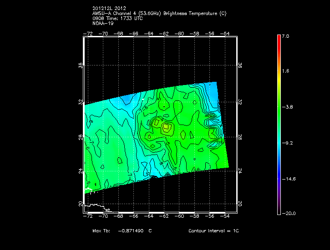The image size is (330, 250).
Task: Click the 7.0 label on the color scale
Action: pyautogui.click(x=285, y=36)
